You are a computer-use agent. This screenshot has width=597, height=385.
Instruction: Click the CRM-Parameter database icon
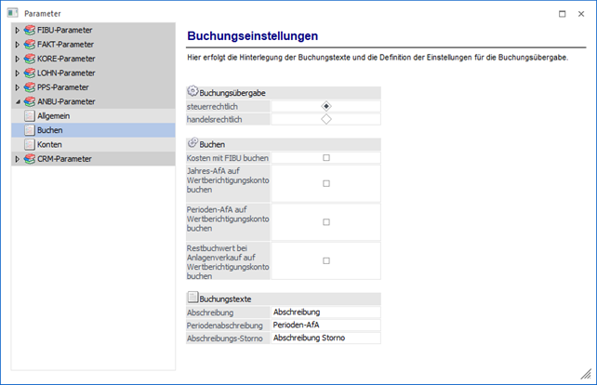click(29, 160)
